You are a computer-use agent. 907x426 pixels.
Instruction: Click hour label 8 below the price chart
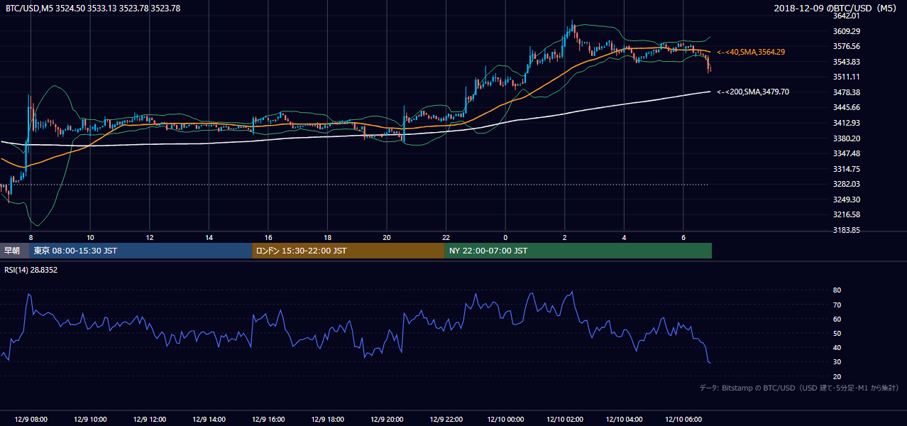pyautogui.click(x=31, y=237)
